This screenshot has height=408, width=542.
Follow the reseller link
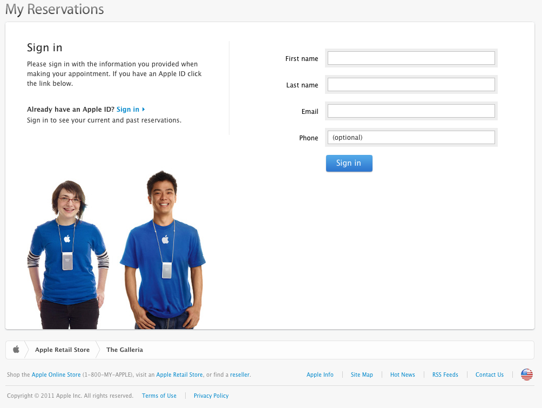coord(240,375)
